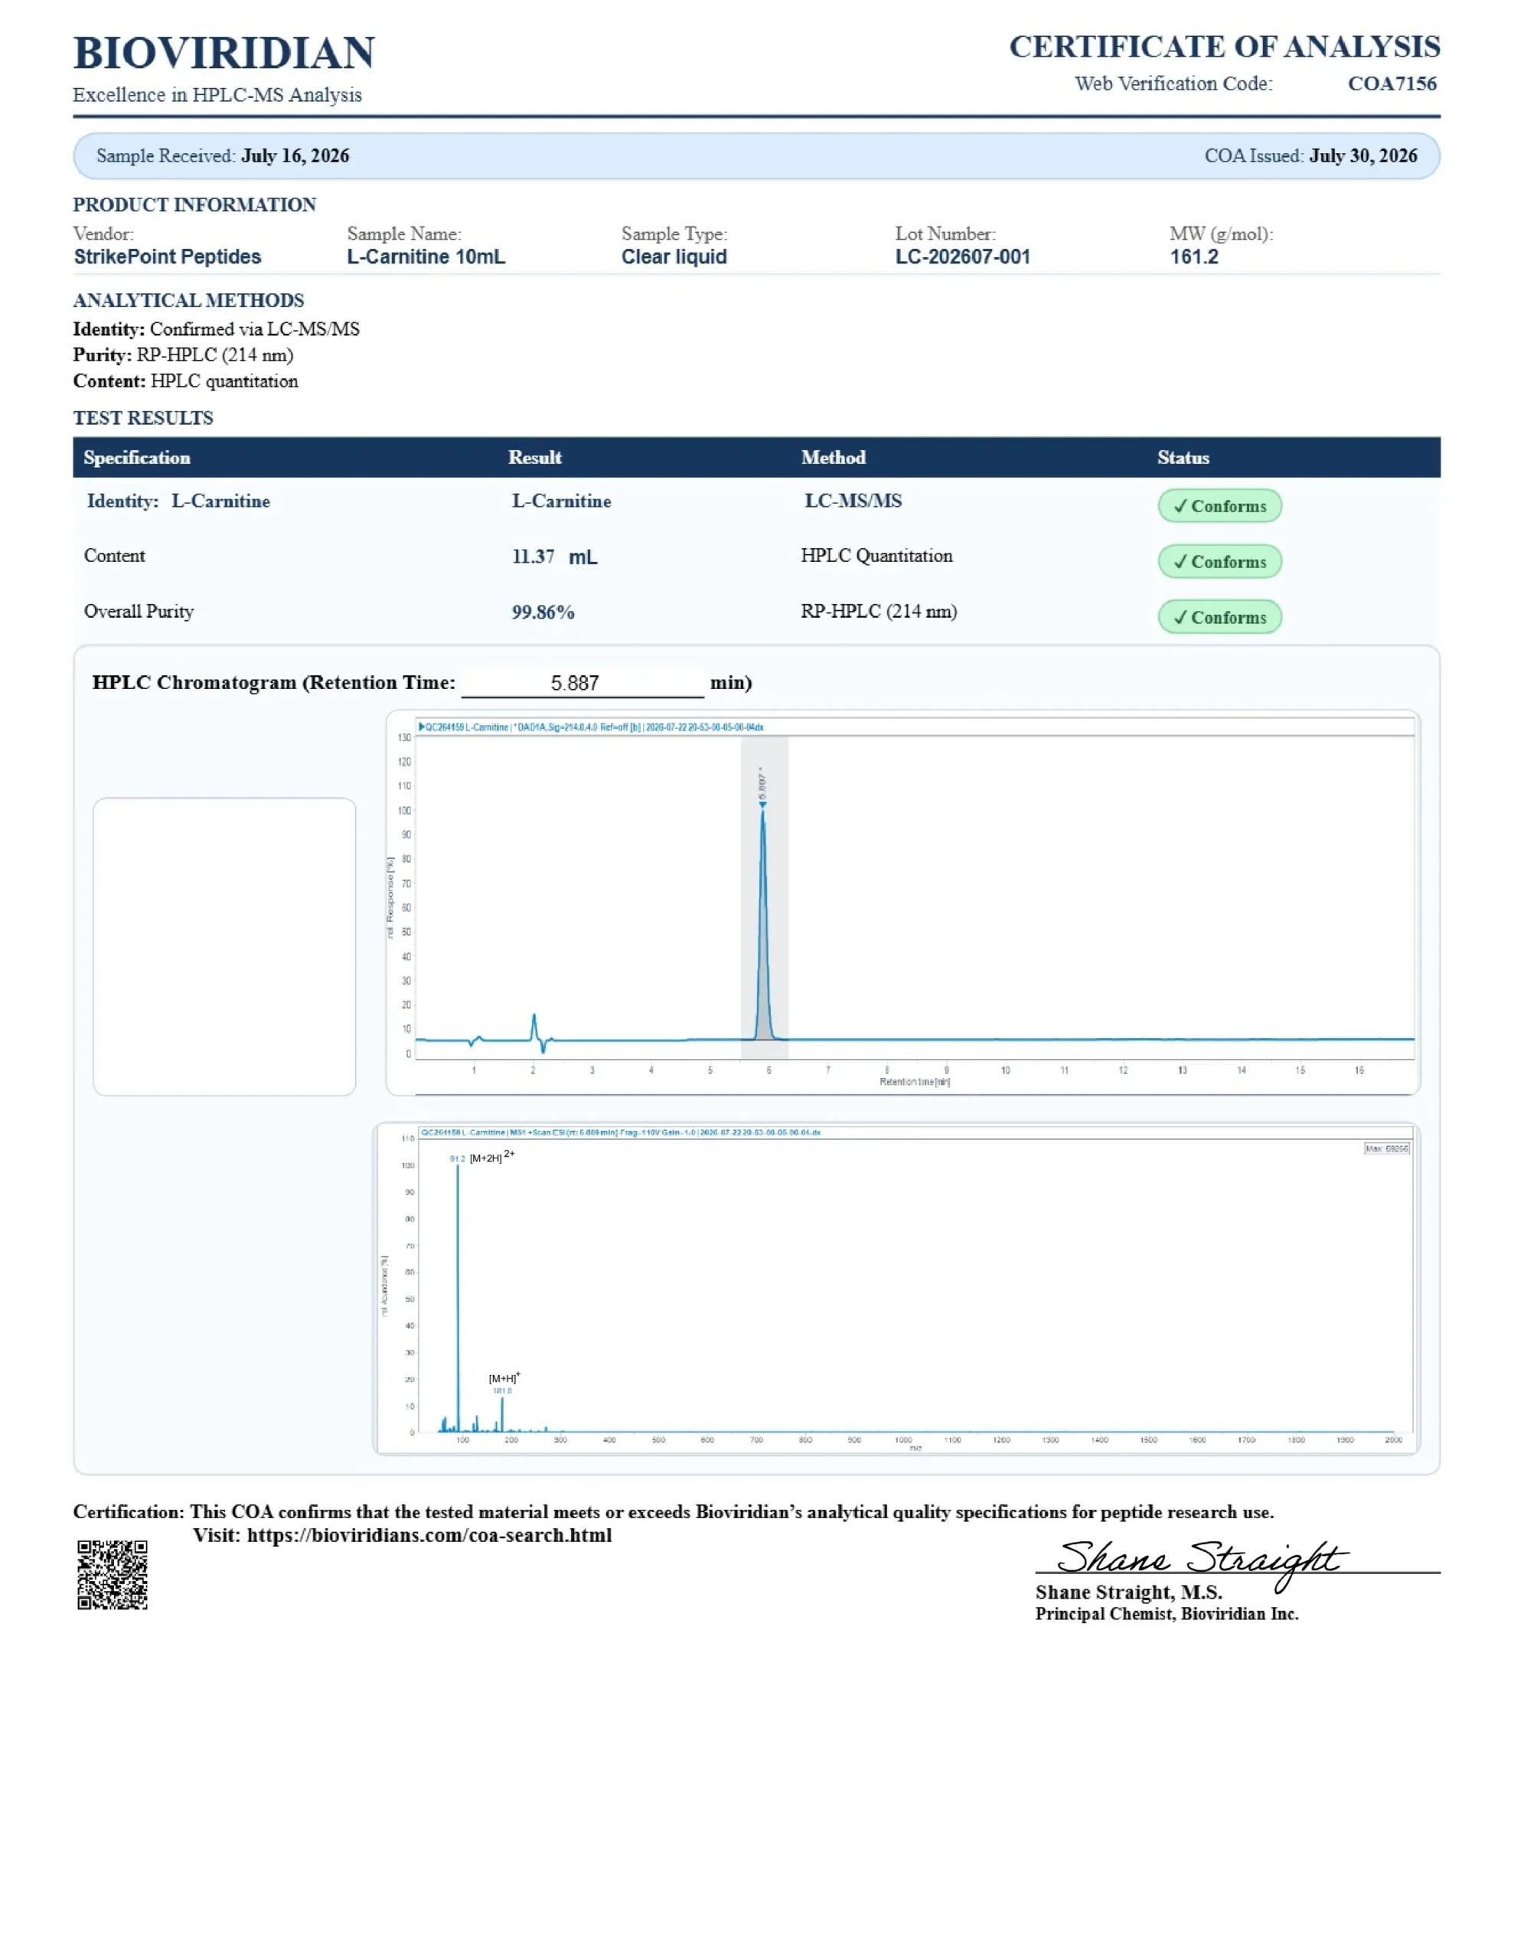Click the Sample Received date July 16, 2026
Image resolution: width=1514 pixels, height=1960 pixels.
295,155
